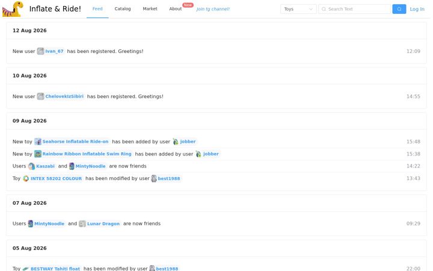Click the Log In link
This screenshot has height=271, width=433.
[417, 9]
